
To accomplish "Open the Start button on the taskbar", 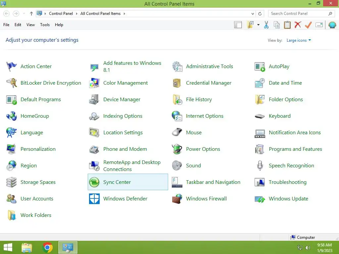I will click(x=8, y=247).
